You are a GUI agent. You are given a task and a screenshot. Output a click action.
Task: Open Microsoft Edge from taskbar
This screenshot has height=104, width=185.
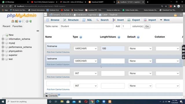tap(98, 101)
